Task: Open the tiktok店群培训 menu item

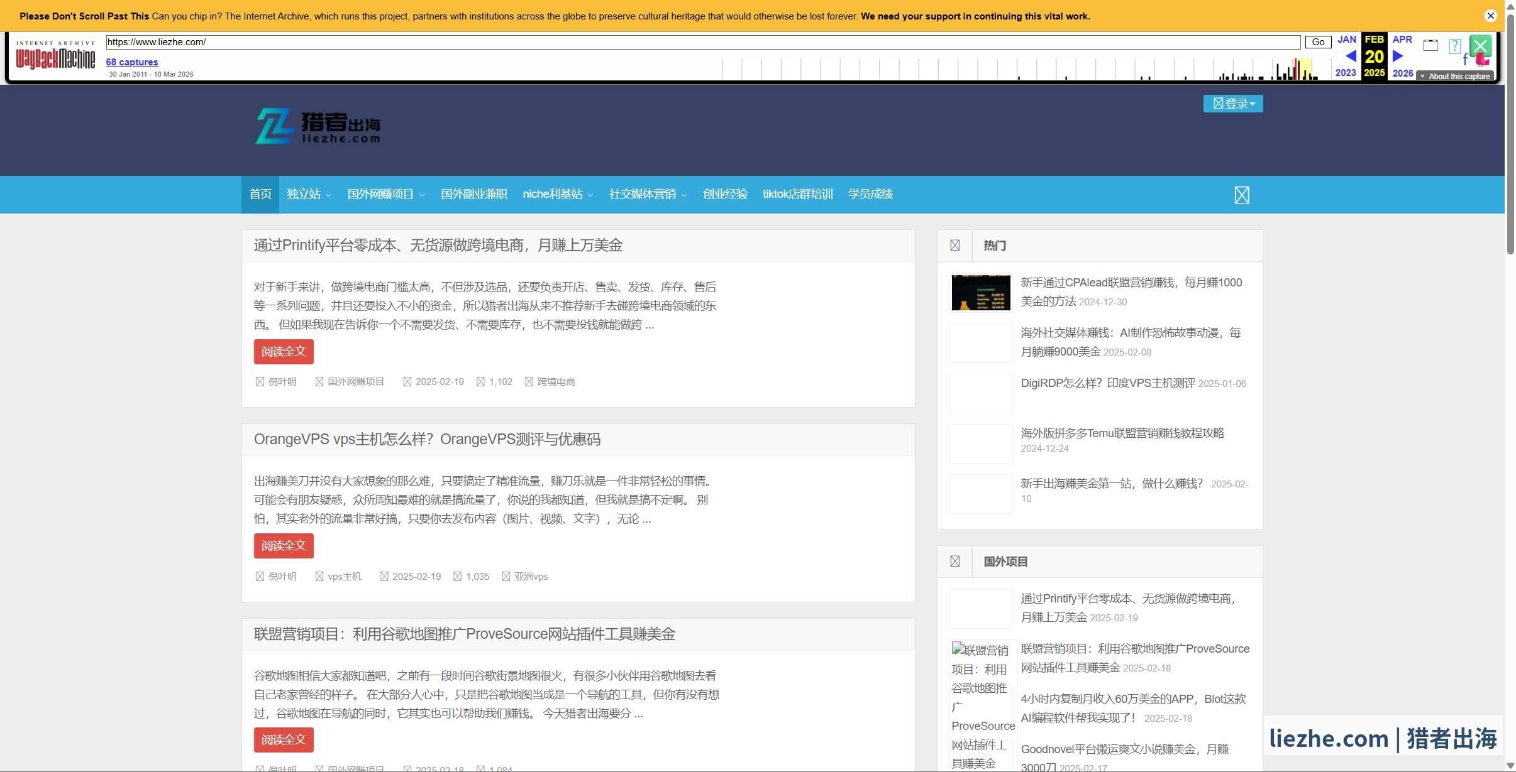Action: pyautogui.click(x=798, y=195)
